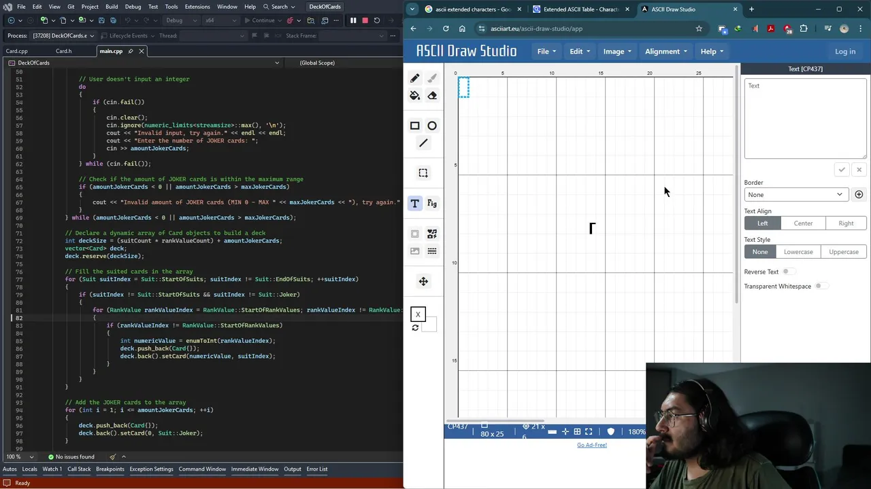Open the Edit menu in ASCII Draw Studio
871x489 pixels.
point(580,52)
